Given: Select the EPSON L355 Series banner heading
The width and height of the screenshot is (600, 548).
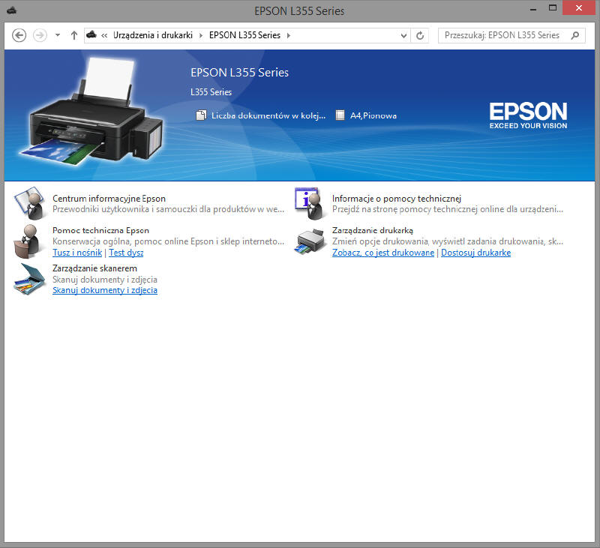Looking at the screenshot, I should [x=239, y=73].
